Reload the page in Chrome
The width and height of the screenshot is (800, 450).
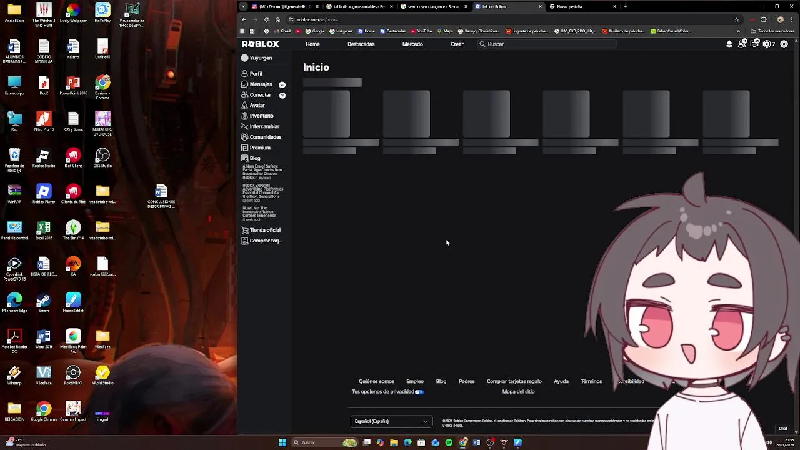click(266, 19)
